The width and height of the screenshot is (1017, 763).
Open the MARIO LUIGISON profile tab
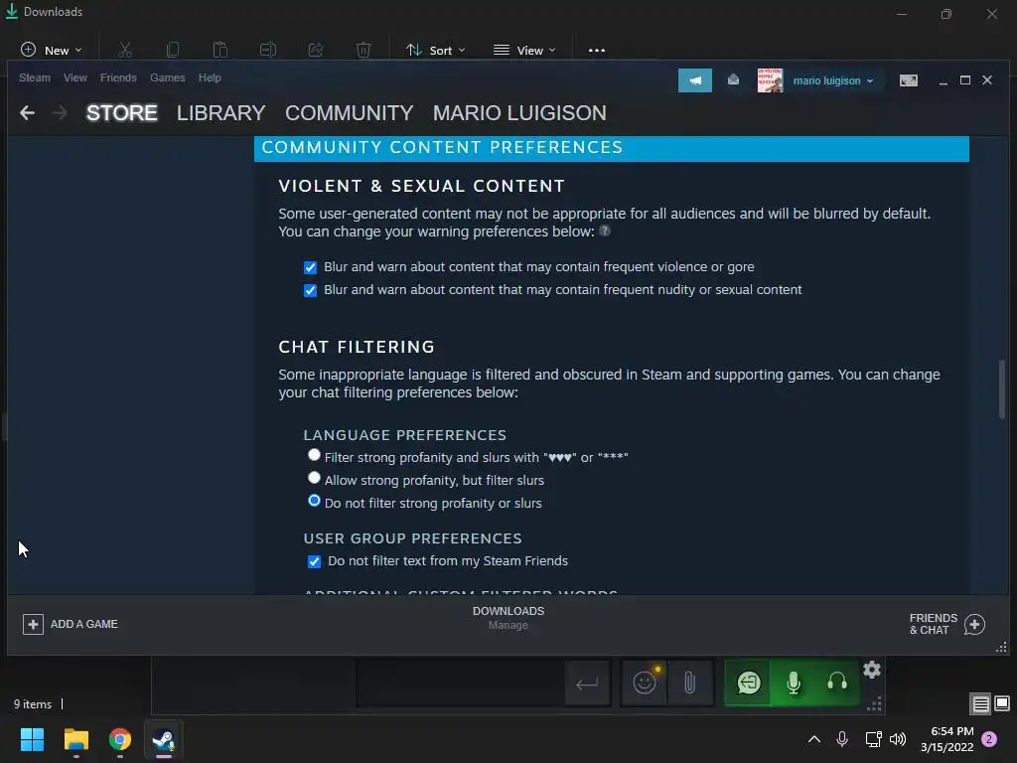519,113
